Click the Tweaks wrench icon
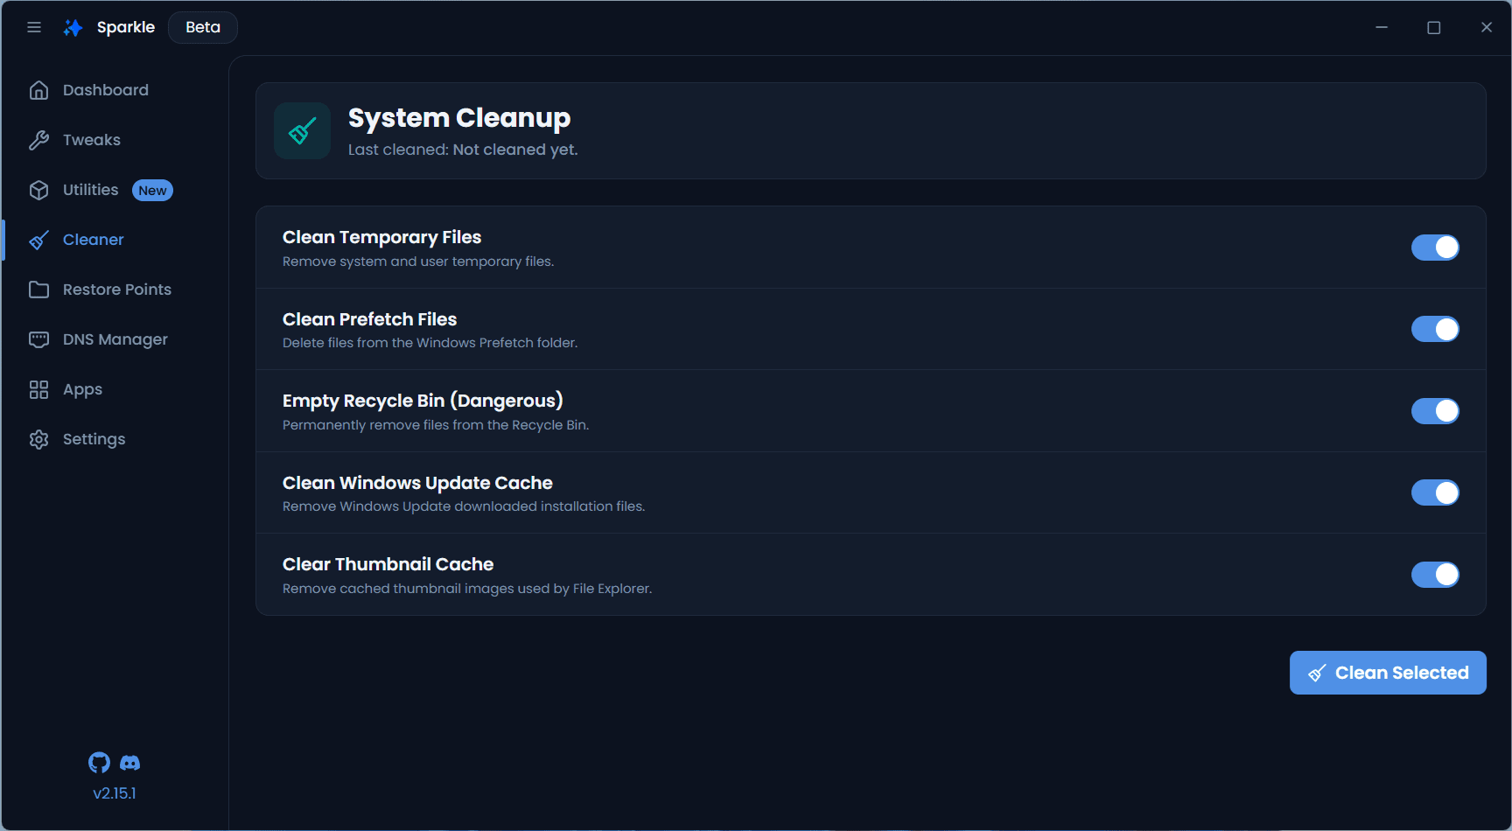The image size is (1512, 831). (38, 140)
